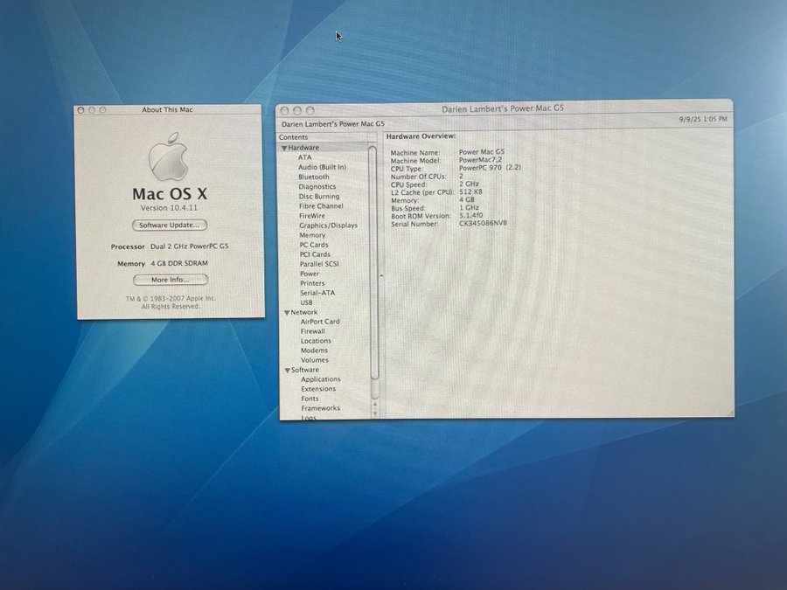The image size is (787, 590).
Task: Select PCI Cards entry
Action: pyautogui.click(x=315, y=254)
